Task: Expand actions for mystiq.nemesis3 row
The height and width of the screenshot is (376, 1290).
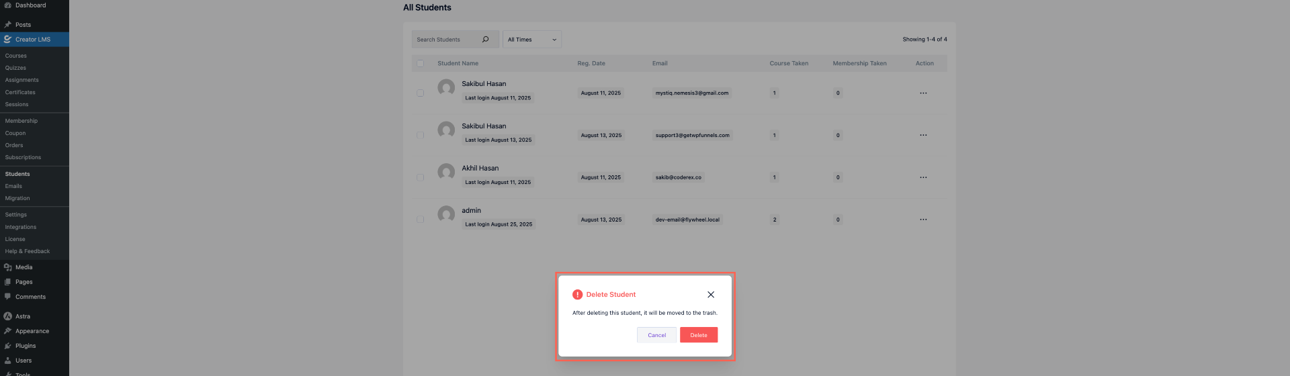Action: [x=923, y=93]
